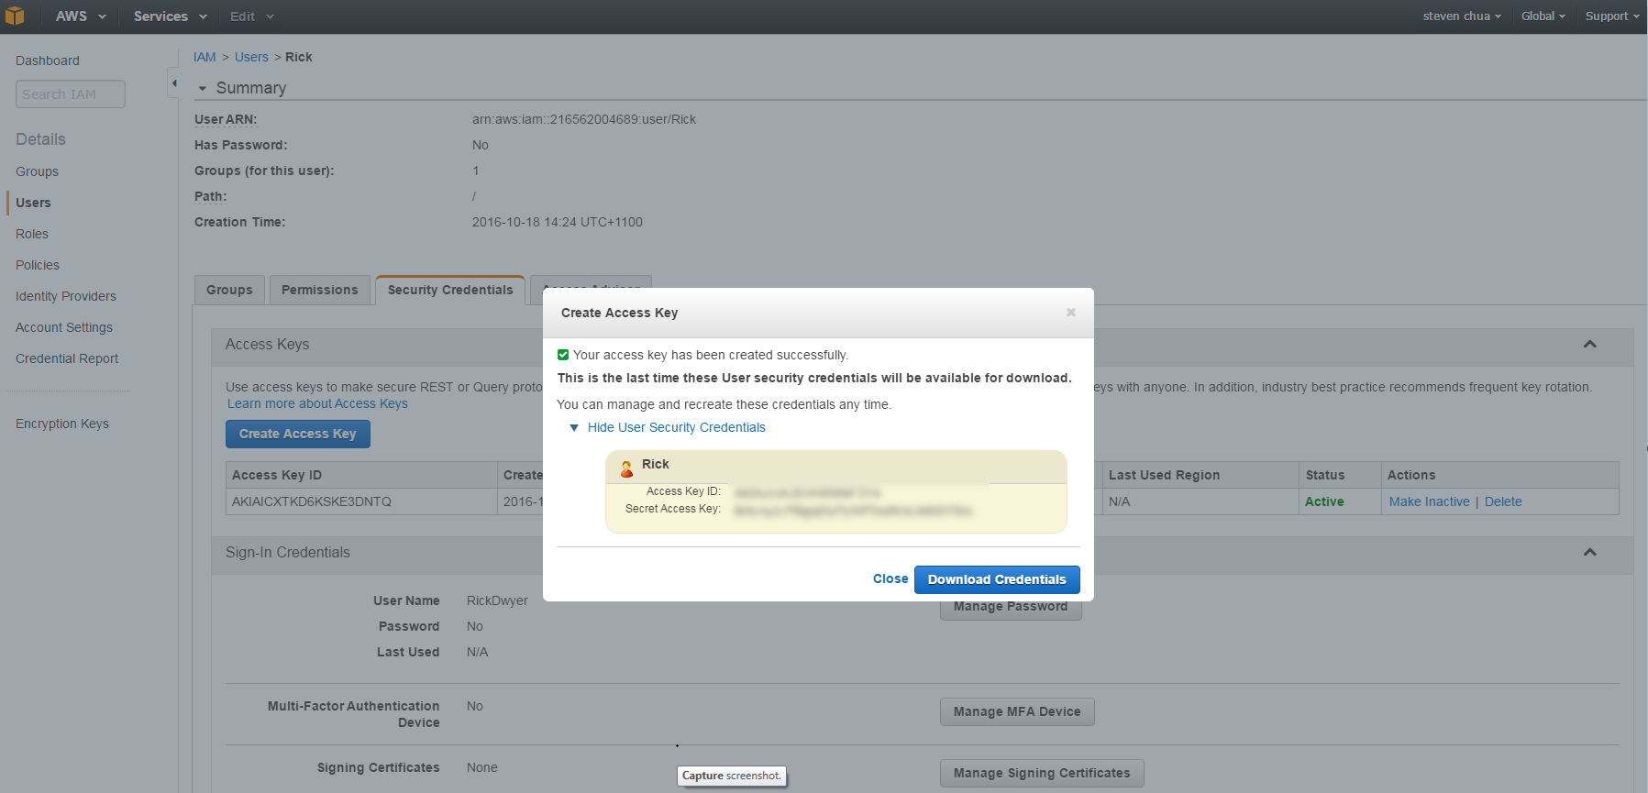This screenshot has height=793, width=1648.
Task: Collapse the left navigation panel arrow
Action: click(173, 83)
